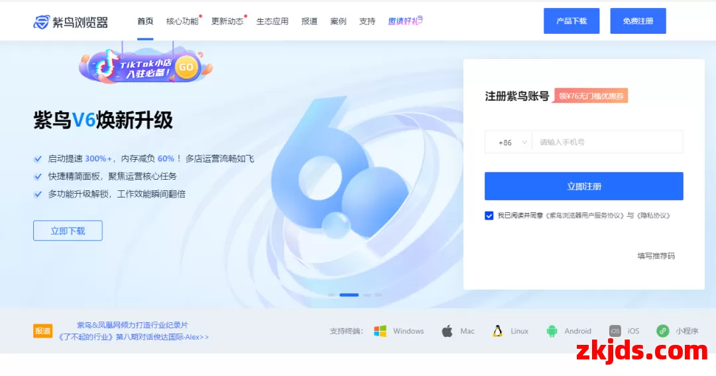Open the 小程序 mini-program icon
This screenshot has height=376, width=716.
[x=662, y=331]
